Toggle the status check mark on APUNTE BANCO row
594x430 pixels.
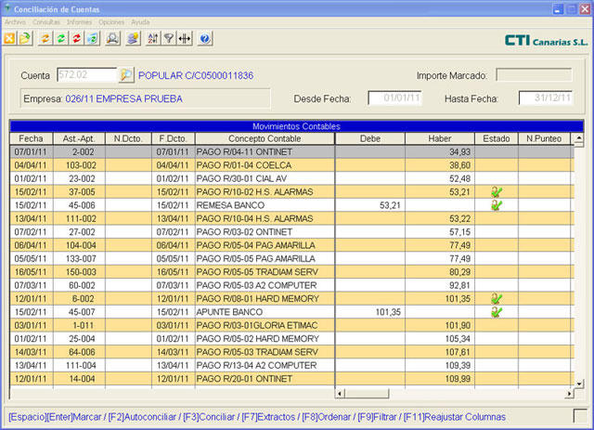(x=497, y=312)
